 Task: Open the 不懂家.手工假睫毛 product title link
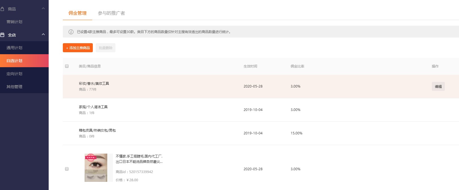coord(139,159)
